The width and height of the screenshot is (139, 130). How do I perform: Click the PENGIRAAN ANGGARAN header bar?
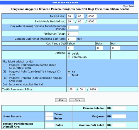coord(67,3)
